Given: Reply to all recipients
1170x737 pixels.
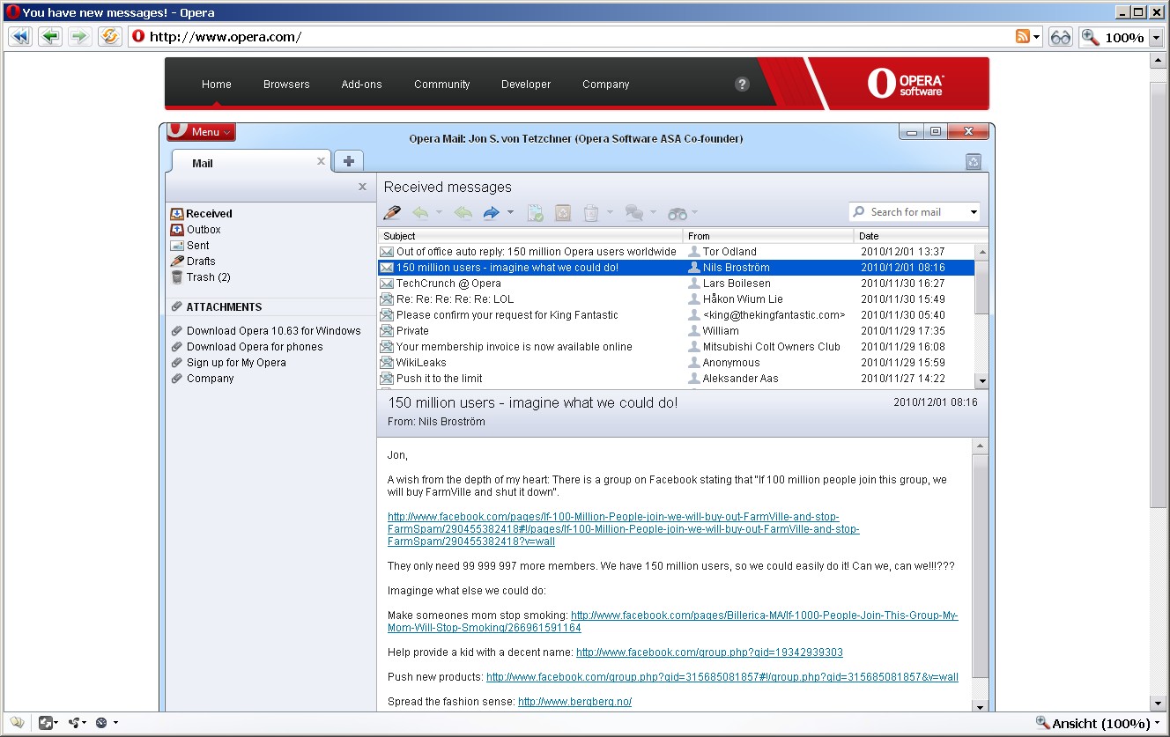Looking at the screenshot, I should (462, 211).
